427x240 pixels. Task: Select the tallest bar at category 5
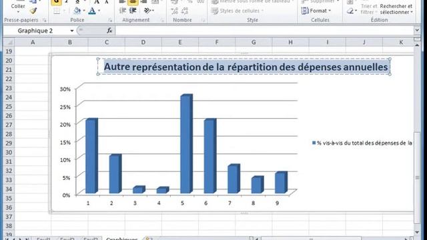tap(186, 144)
